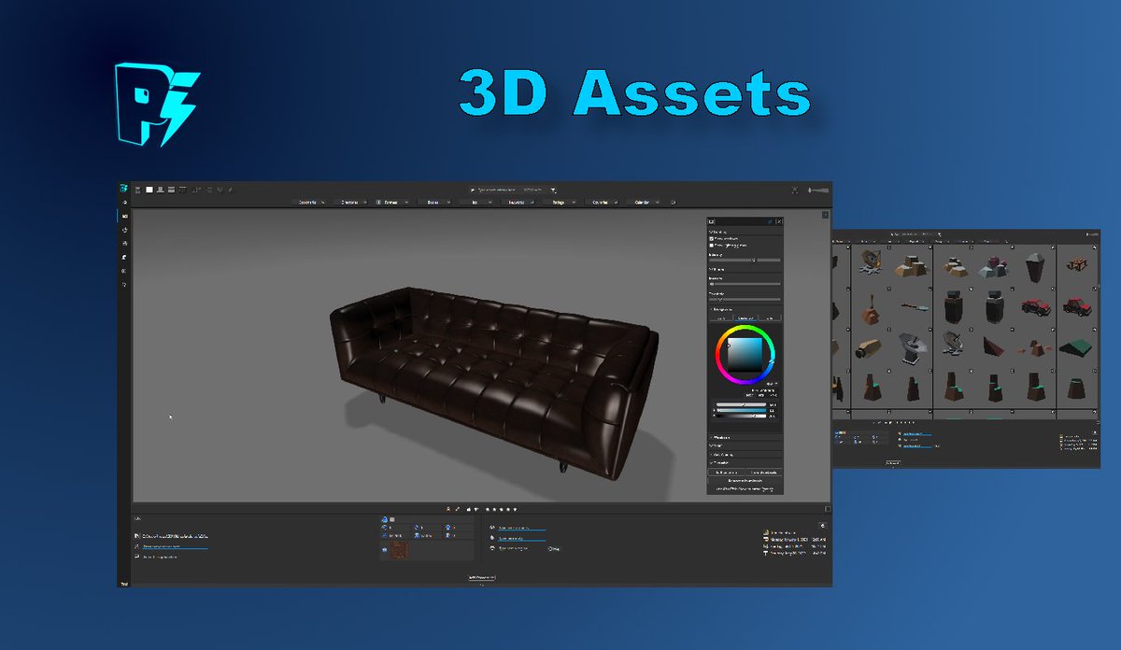Set the rating to five stars below the viewport

pyautogui.click(x=516, y=509)
